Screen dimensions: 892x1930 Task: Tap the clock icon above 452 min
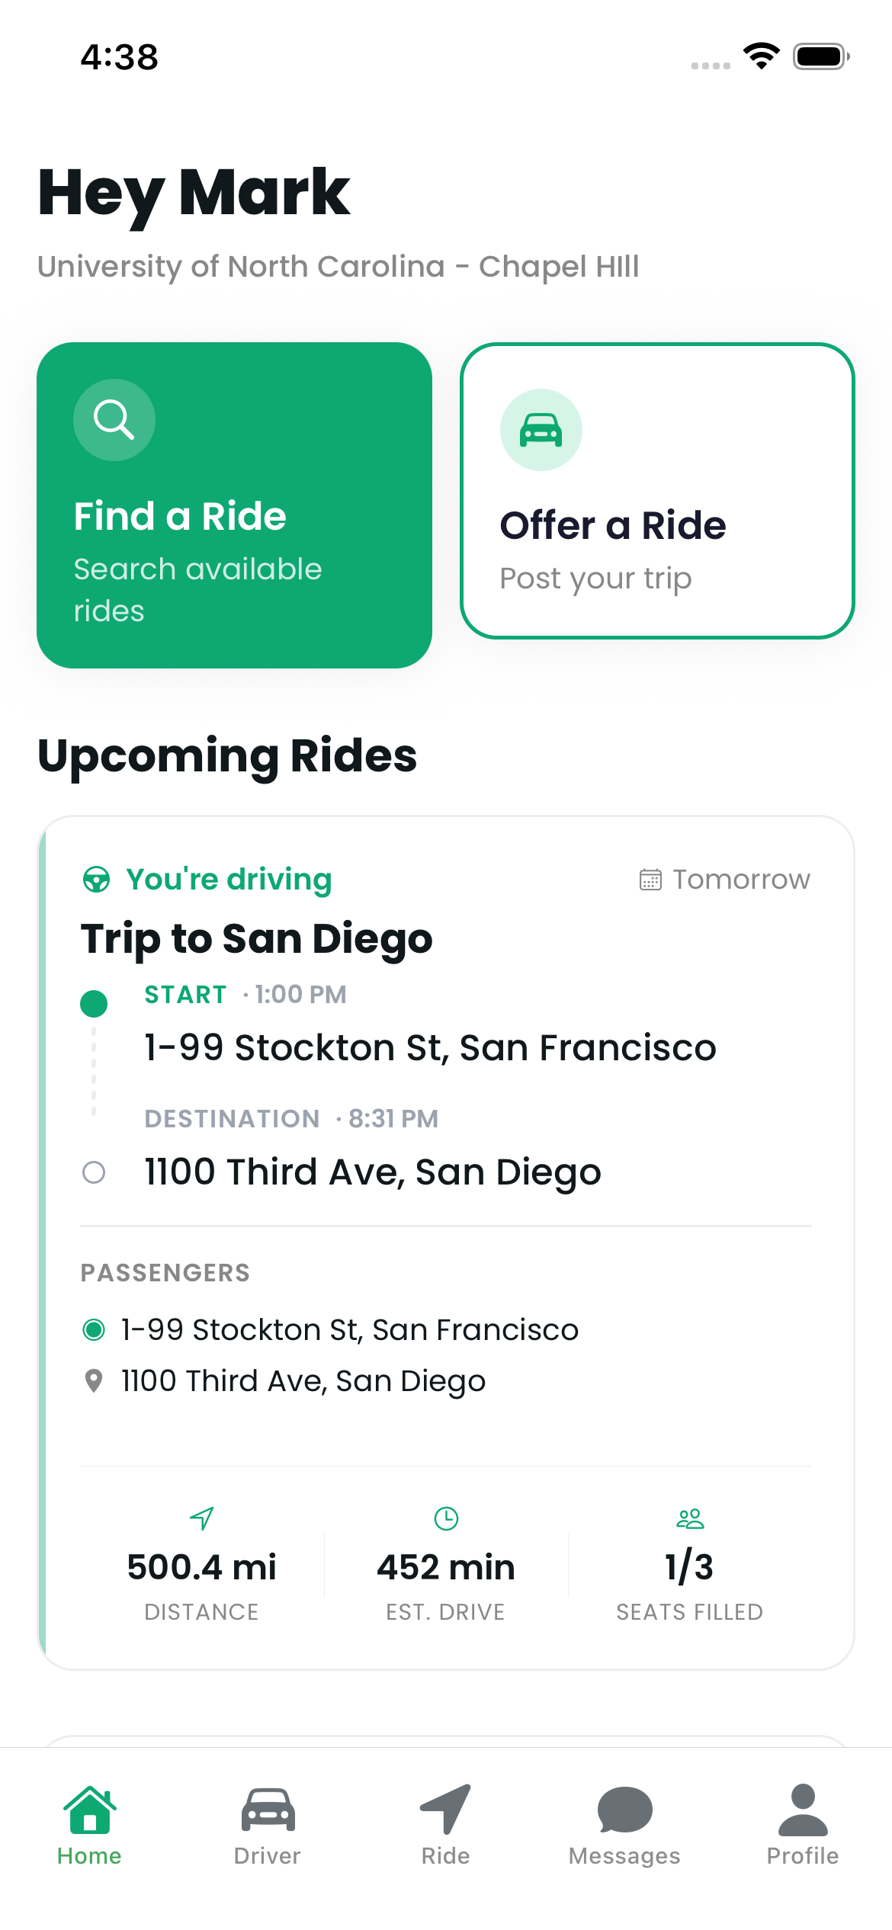pos(446,1518)
